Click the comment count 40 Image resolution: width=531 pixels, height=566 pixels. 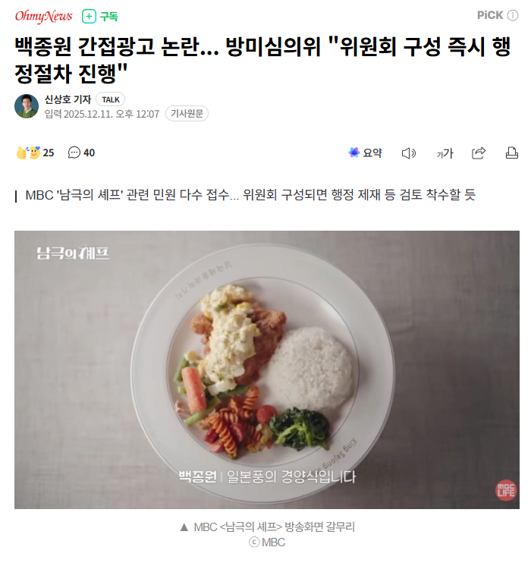pyautogui.click(x=90, y=153)
